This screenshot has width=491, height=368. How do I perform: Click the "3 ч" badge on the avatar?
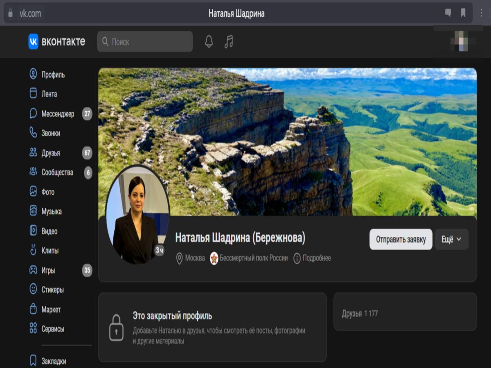tap(160, 250)
